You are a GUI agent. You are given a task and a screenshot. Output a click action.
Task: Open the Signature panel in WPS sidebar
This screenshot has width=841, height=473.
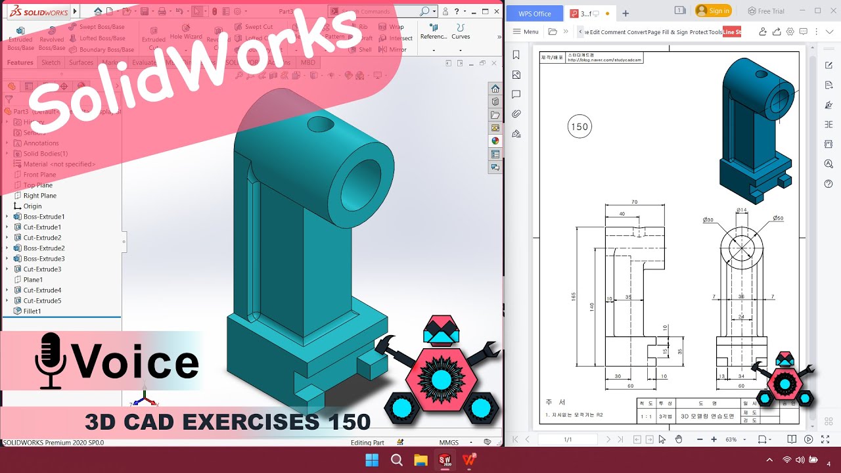(x=516, y=134)
